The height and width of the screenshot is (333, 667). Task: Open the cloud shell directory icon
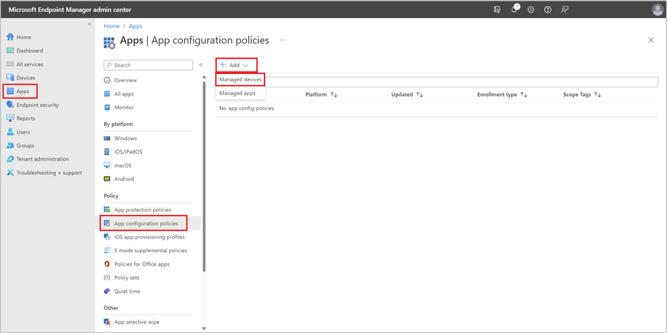click(497, 10)
